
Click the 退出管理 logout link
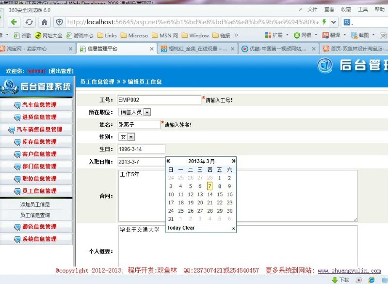(61, 71)
